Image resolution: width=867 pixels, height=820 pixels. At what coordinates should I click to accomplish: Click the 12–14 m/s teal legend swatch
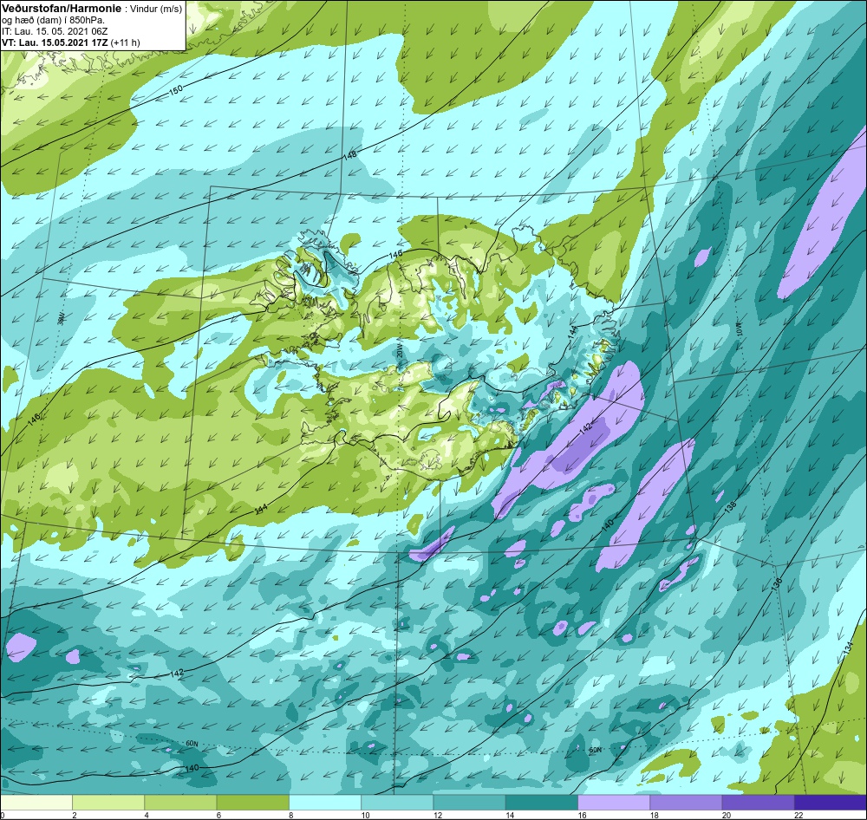pos(469,803)
